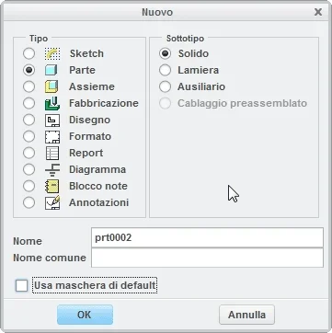Enable Usa maschera di default checkbox

coord(21,285)
